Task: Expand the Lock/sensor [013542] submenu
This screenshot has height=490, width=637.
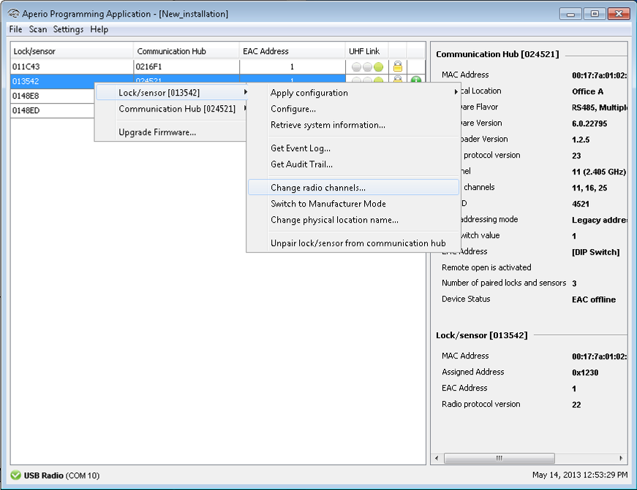Action: [x=173, y=93]
